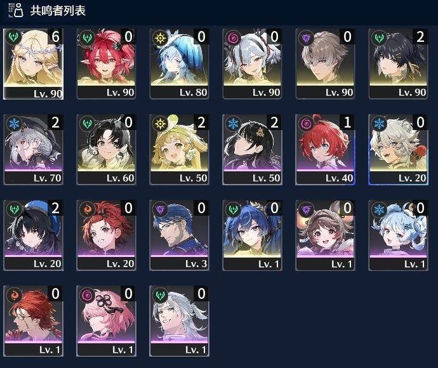Click the element icon on red ponytail Lv. 20 card
438x368 pixels.
pos(87,209)
